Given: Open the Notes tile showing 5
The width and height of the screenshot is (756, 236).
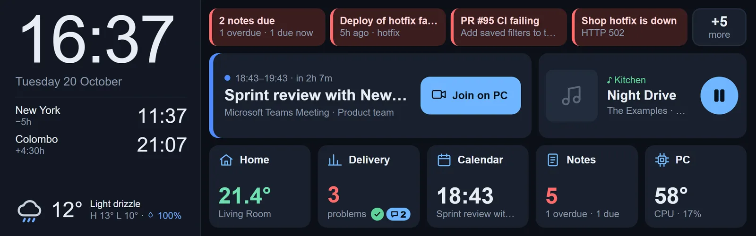Looking at the screenshot, I should [x=587, y=186].
